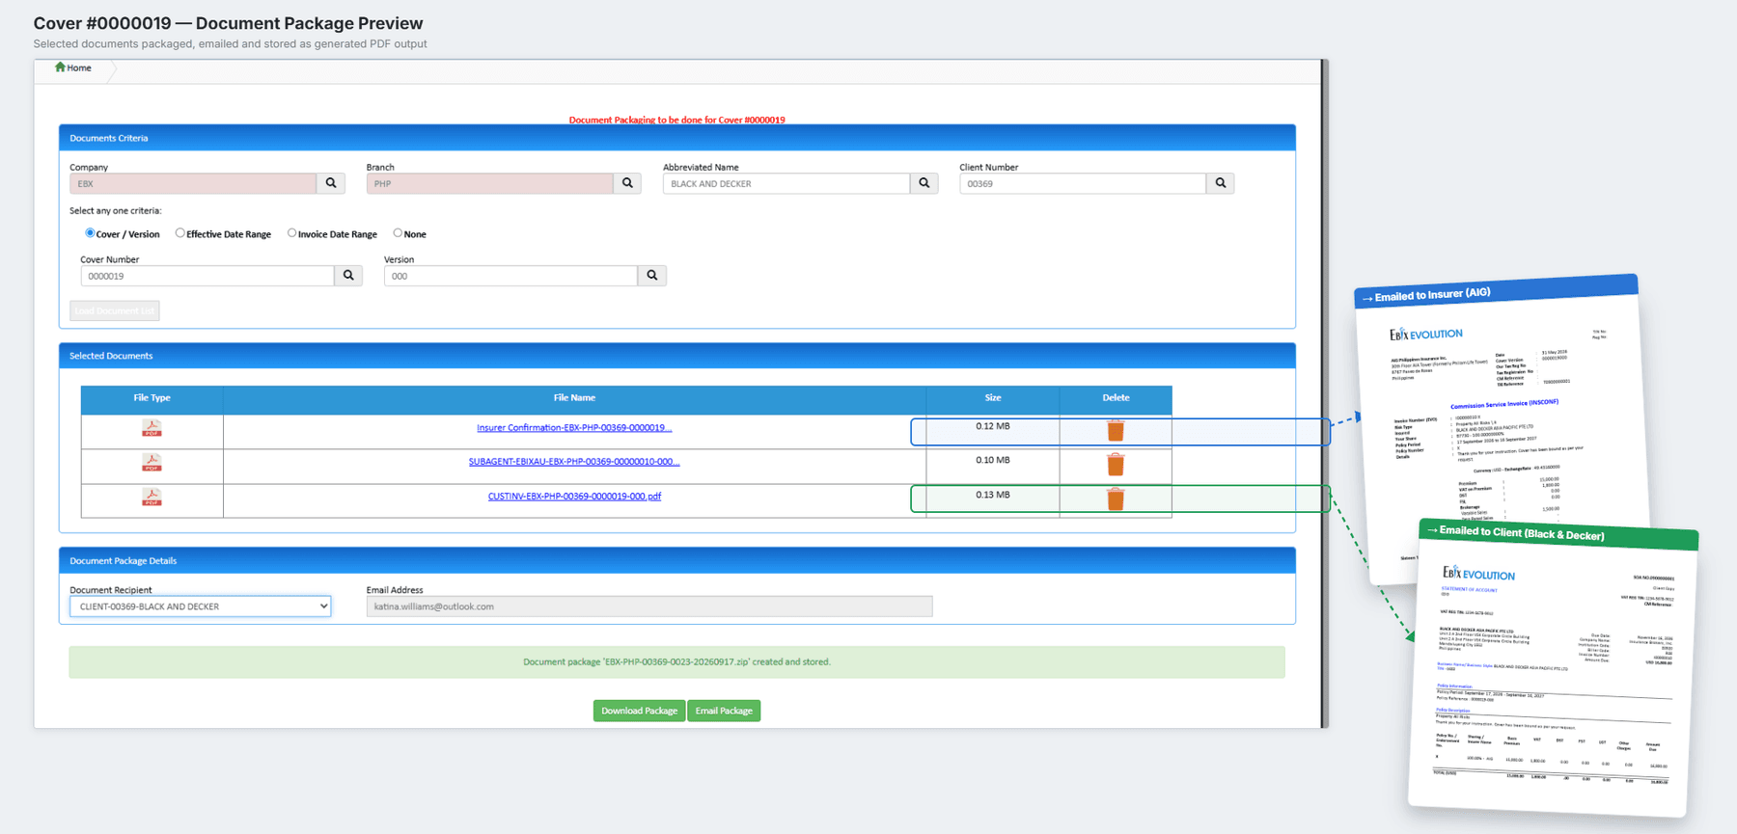1737x834 pixels.
Task: Click the Version search icon
Action: (652, 276)
